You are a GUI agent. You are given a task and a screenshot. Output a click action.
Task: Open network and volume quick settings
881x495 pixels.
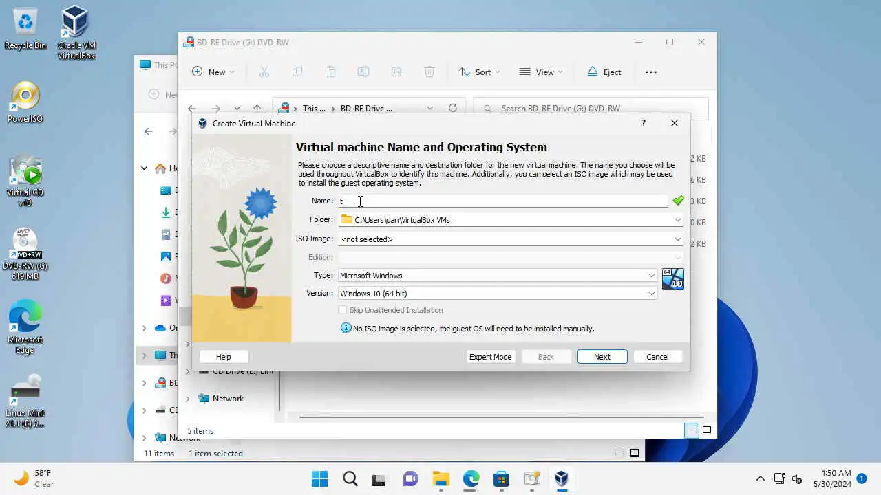[788, 478]
